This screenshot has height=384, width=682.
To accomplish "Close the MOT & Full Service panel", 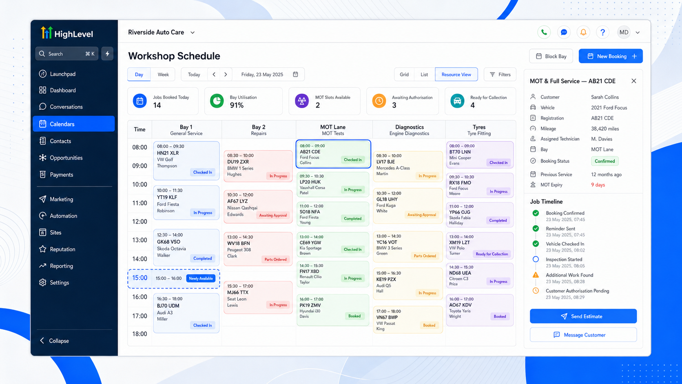I will click(633, 81).
